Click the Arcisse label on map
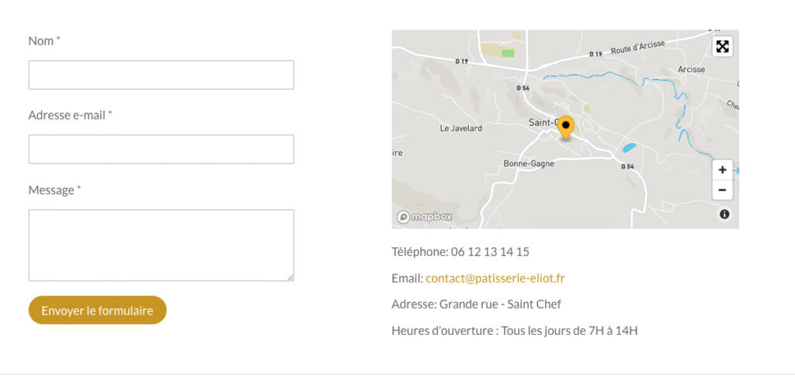The width and height of the screenshot is (795, 376). (691, 70)
